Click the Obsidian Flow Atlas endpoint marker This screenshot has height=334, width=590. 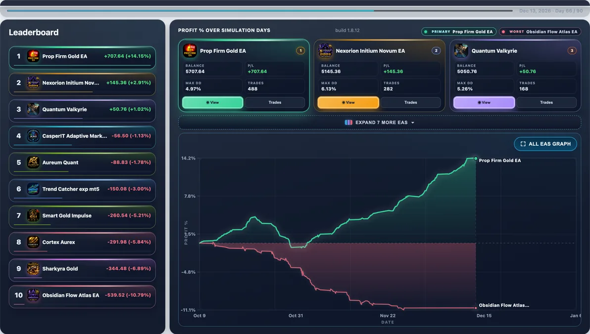click(476, 308)
